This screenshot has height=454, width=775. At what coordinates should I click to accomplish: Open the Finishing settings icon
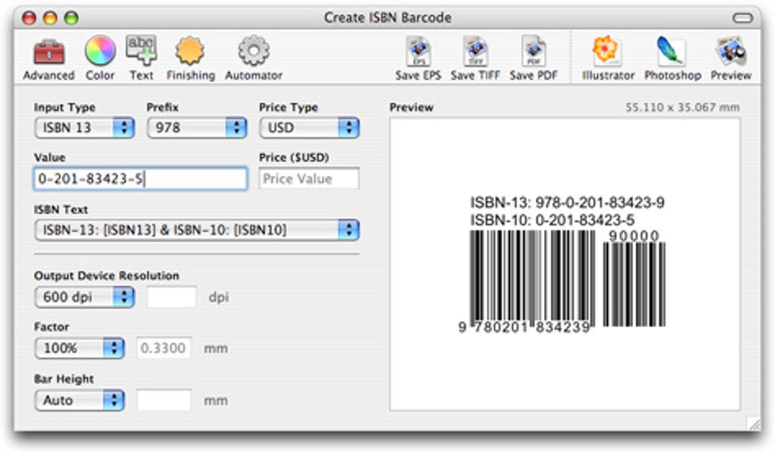click(x=190, y=58)
